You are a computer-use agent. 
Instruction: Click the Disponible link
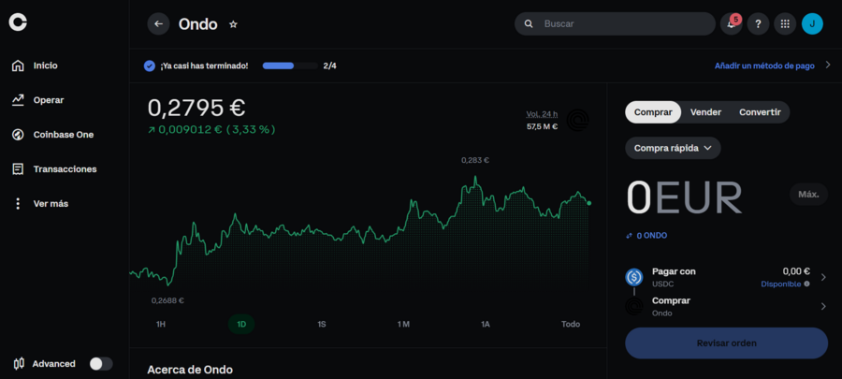click(x=781, y=284)
